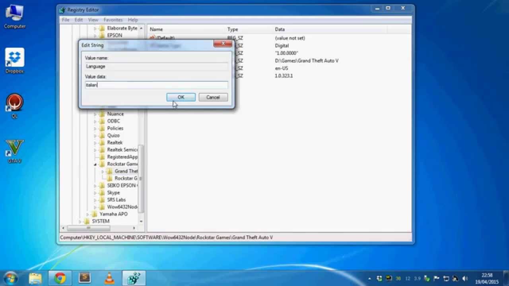The height and width of the screenshot is (286, 509).
Task: Collapse the Rockstar Games key
Action: coord(95,164)
